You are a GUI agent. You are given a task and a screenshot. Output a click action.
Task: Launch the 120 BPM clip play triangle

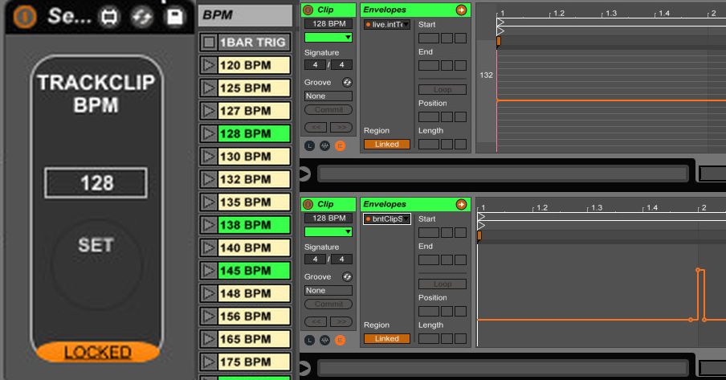point(208,66)
